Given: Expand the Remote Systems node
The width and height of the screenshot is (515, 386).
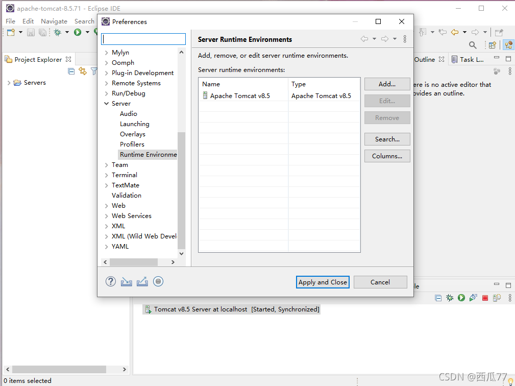Looking at the screenshot, I should (106, 83).
